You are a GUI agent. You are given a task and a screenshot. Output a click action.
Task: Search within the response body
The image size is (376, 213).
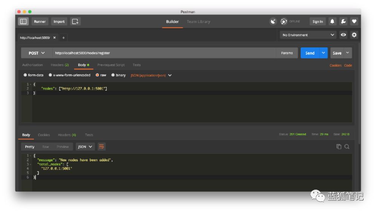pos(347,147)
